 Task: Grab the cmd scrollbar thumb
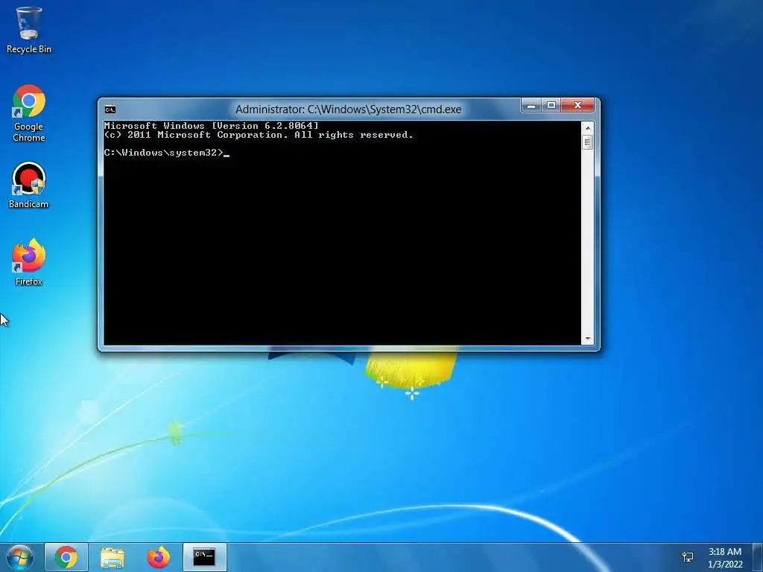pyautogui.click(x=588, y=142)
